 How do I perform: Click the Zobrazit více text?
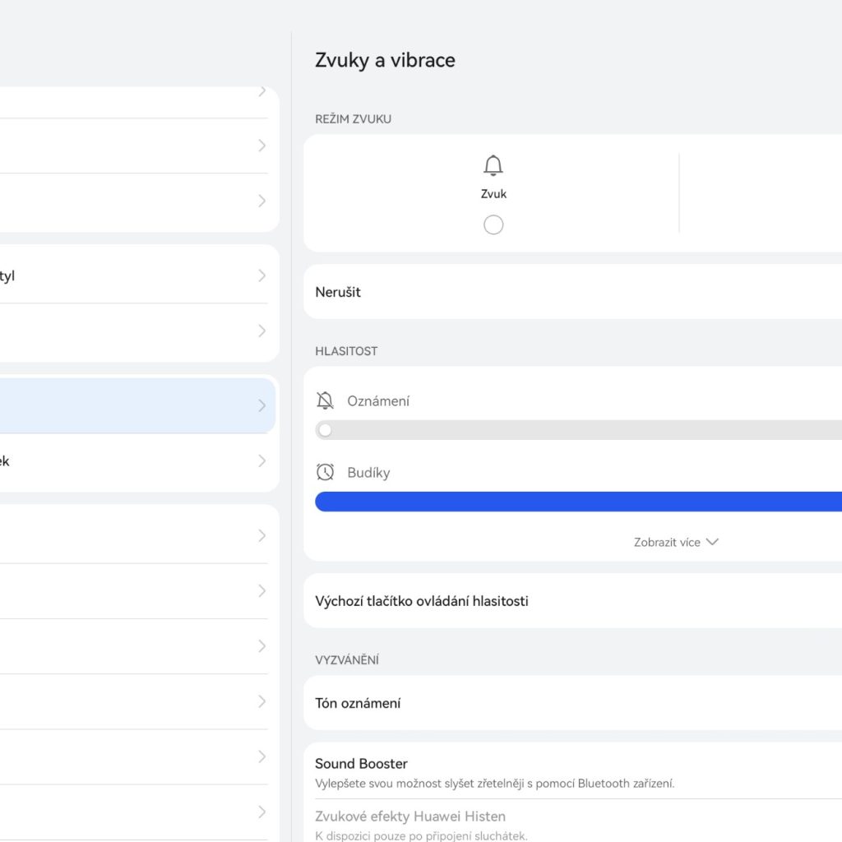pyautogui.click(x=667, y=543)
